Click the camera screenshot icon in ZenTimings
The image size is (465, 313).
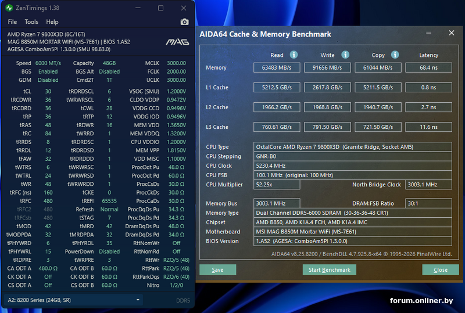click(x=184, y=22)
